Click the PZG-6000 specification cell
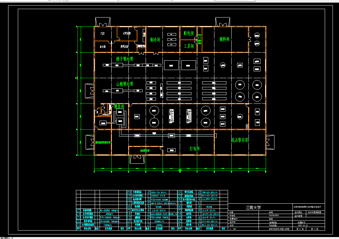The image size is (339, 239). coord(160,199)
